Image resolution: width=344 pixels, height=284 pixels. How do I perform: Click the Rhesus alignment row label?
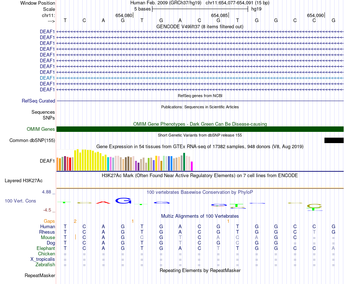47,232
